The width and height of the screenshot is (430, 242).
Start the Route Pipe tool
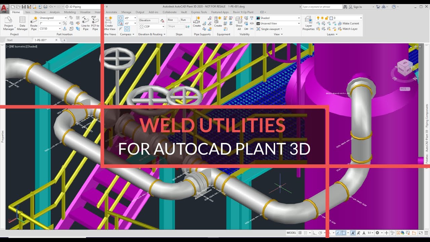coord(34,24)
